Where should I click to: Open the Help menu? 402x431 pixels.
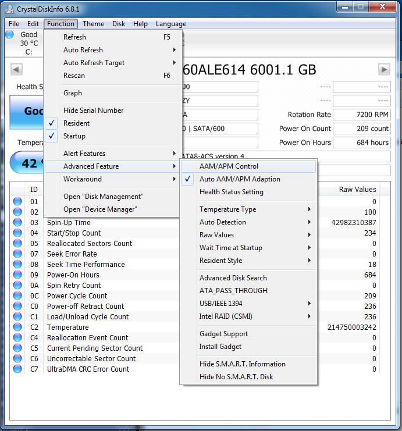tap(141, 24)
